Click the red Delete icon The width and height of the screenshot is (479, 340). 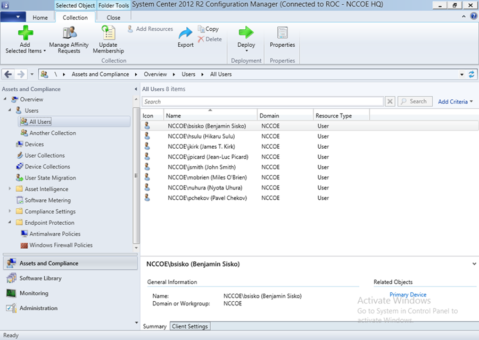tap(201, 39)
